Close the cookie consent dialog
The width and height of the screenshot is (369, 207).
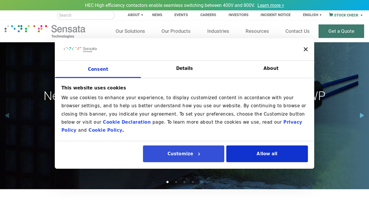tap(305, 49)
